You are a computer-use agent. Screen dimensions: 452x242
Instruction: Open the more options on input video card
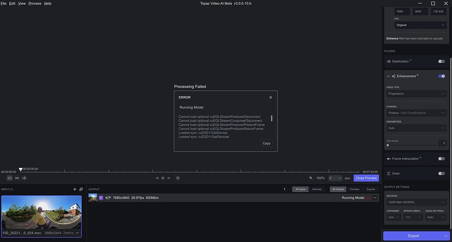(x=77, y=233)
